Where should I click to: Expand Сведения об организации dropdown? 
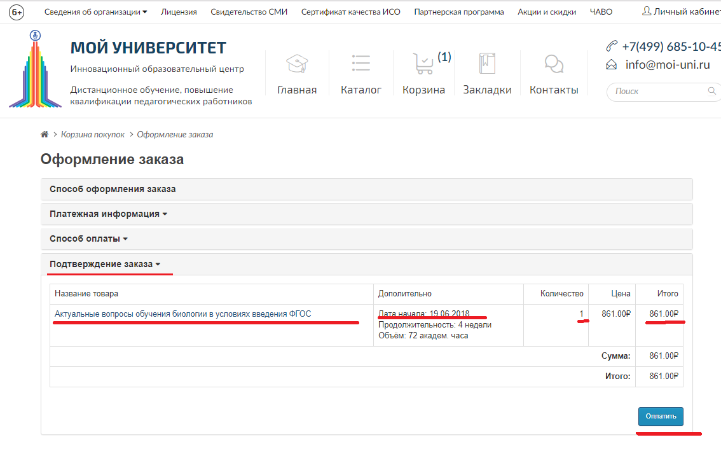click(x=95, y=12)
